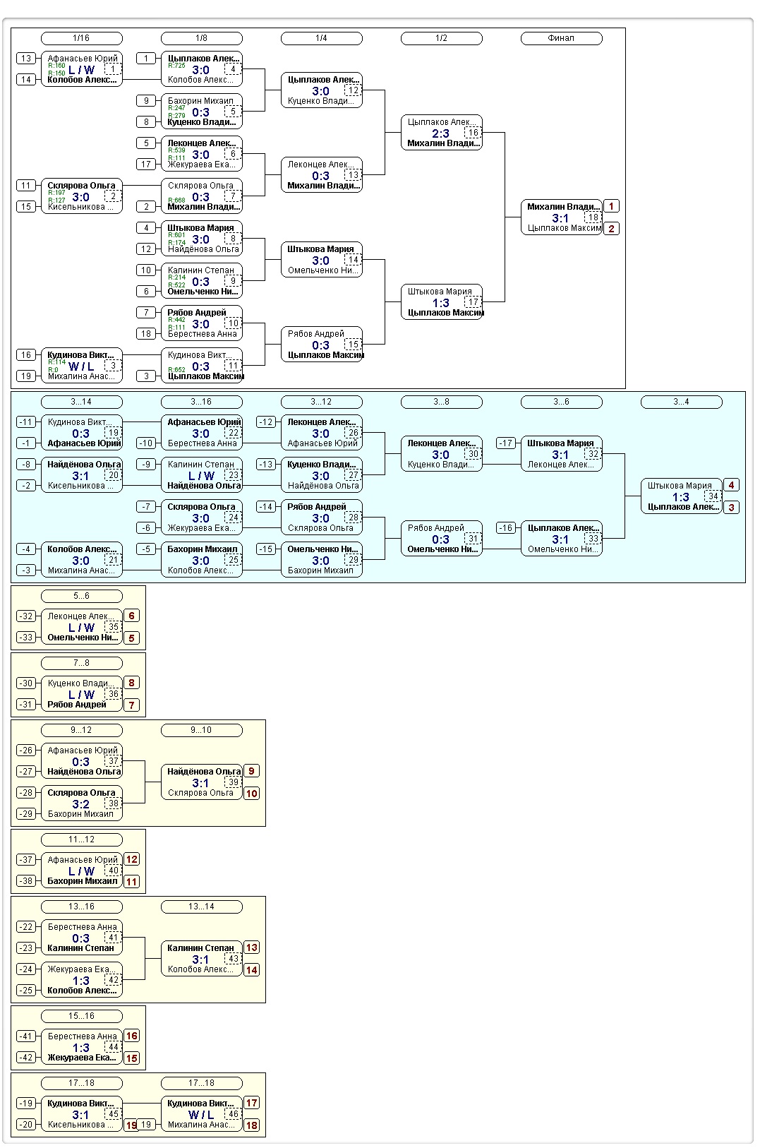
Task: Click second place badge beside Цыплаков Максим
Action: tap(611, 228)
